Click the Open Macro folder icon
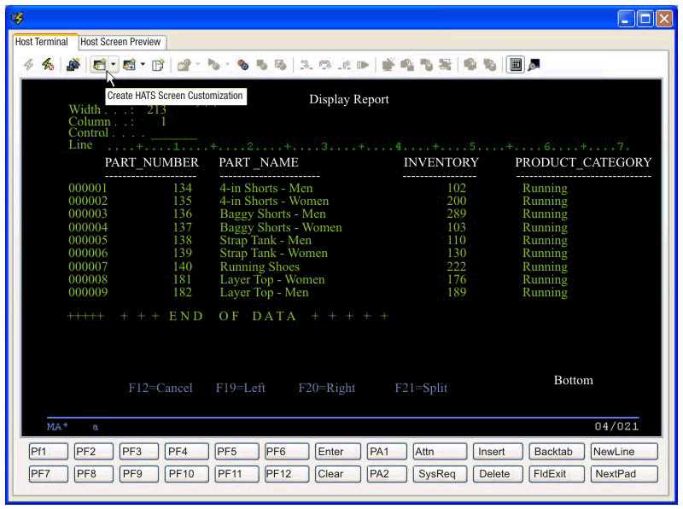This screenshot has width=683, height=509. coord(184,65)
